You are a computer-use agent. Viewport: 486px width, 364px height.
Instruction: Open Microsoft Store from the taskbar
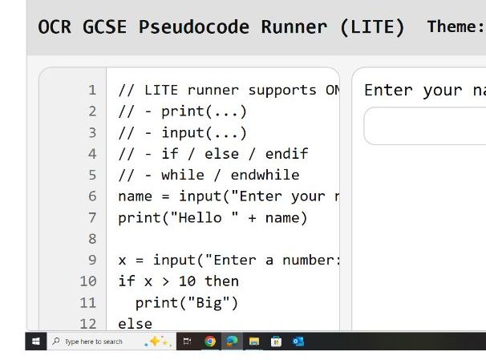tap(276, 342)
